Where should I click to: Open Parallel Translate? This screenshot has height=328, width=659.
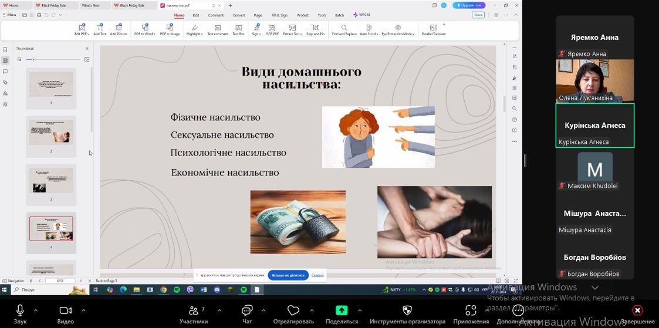[433, 30]
